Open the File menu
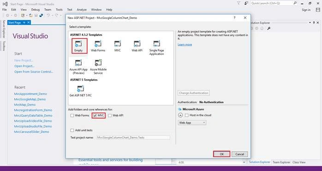 pos(5,10)
